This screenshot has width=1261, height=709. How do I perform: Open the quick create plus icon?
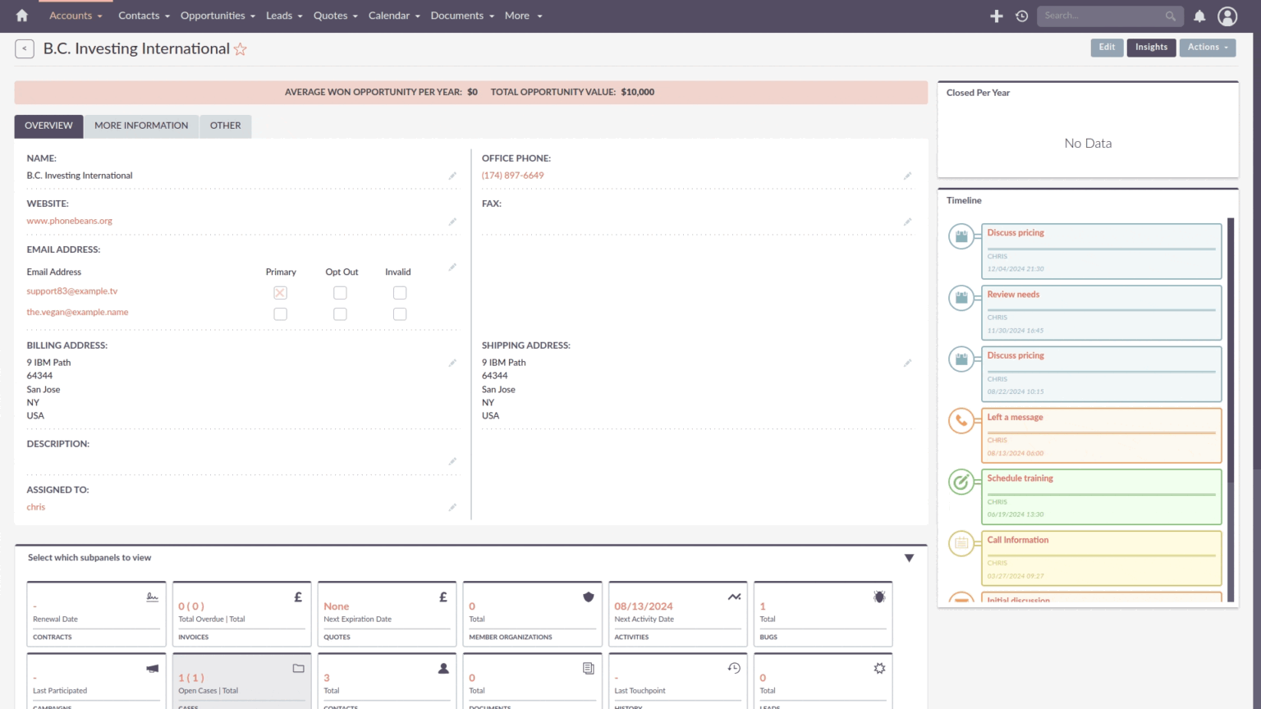pos(996,16)
